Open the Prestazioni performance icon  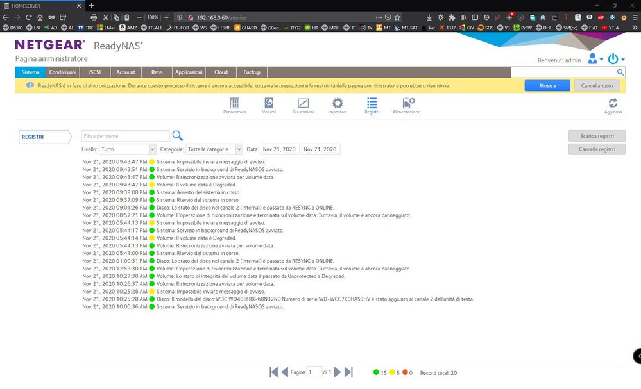[x=302, y=103]
